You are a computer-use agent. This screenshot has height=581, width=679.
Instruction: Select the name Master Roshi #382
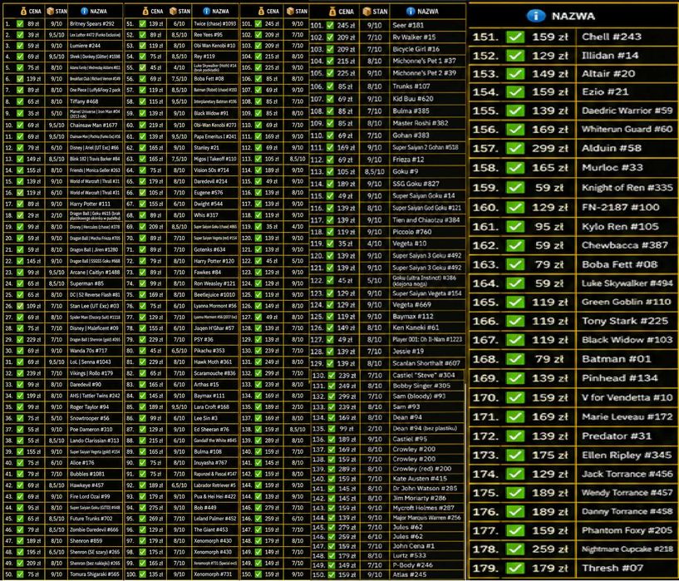click(x=420, y=123)
